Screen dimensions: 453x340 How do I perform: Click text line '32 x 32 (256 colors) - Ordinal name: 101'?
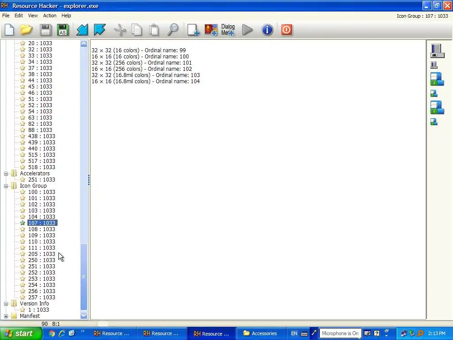click(142, 63)
